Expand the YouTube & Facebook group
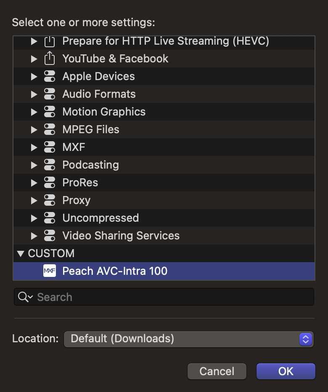The image size is (328, 392). point(34,59)
